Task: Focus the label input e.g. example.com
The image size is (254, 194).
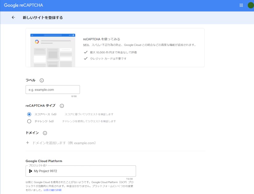Action: pos(53,90)
